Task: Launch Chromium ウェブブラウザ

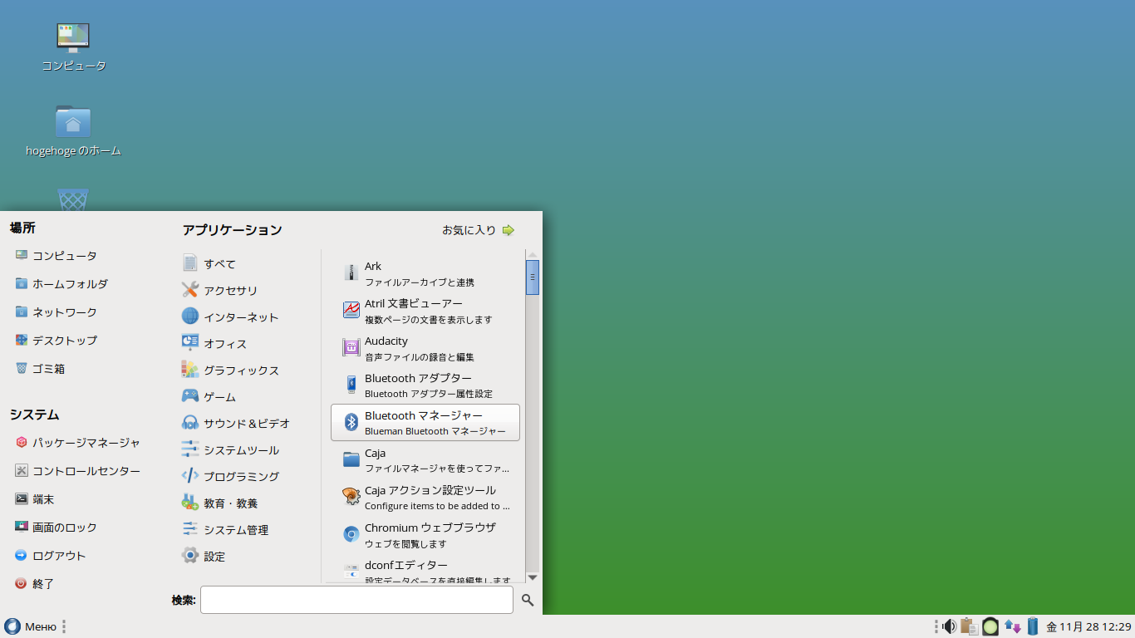Action: 425,535
